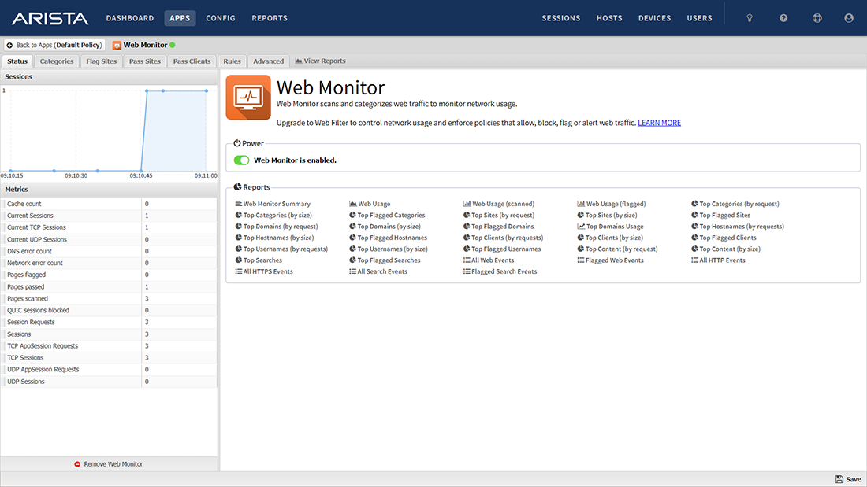Open Top Categories (by request) report

coord(735,204)
